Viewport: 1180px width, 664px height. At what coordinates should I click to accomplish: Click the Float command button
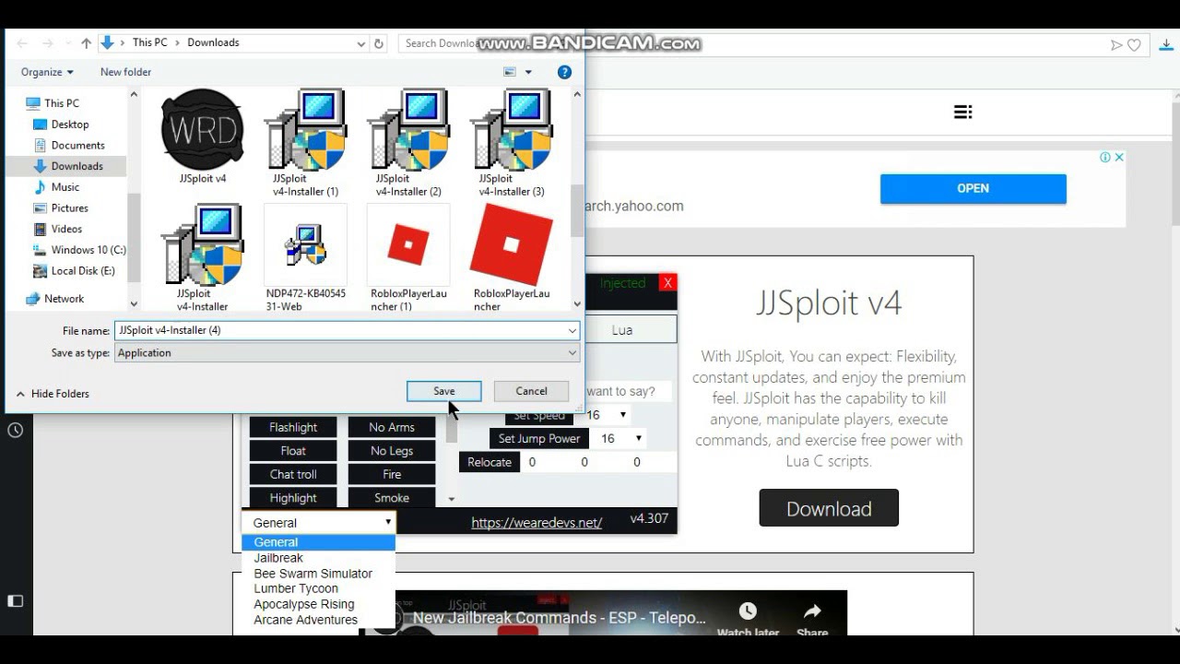[x=293, y=451]
